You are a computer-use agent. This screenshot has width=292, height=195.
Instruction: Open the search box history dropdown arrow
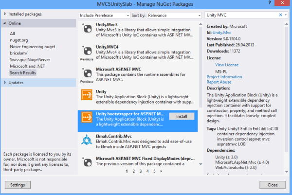coord(286,15)
